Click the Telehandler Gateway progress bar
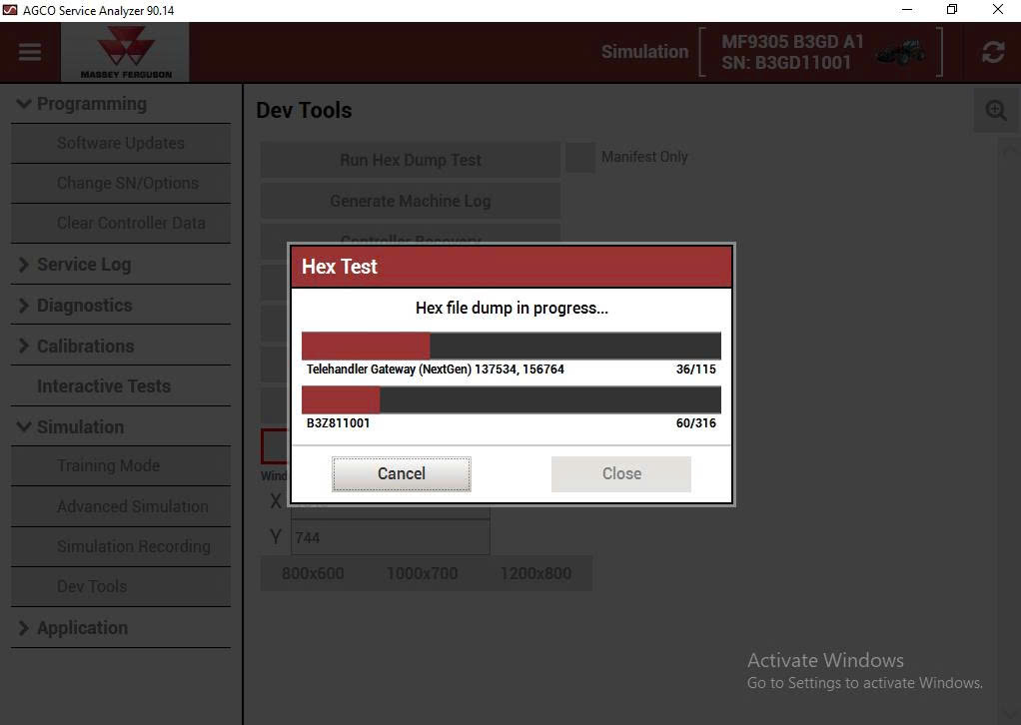1021x725 pixels. tap(511, 347)
